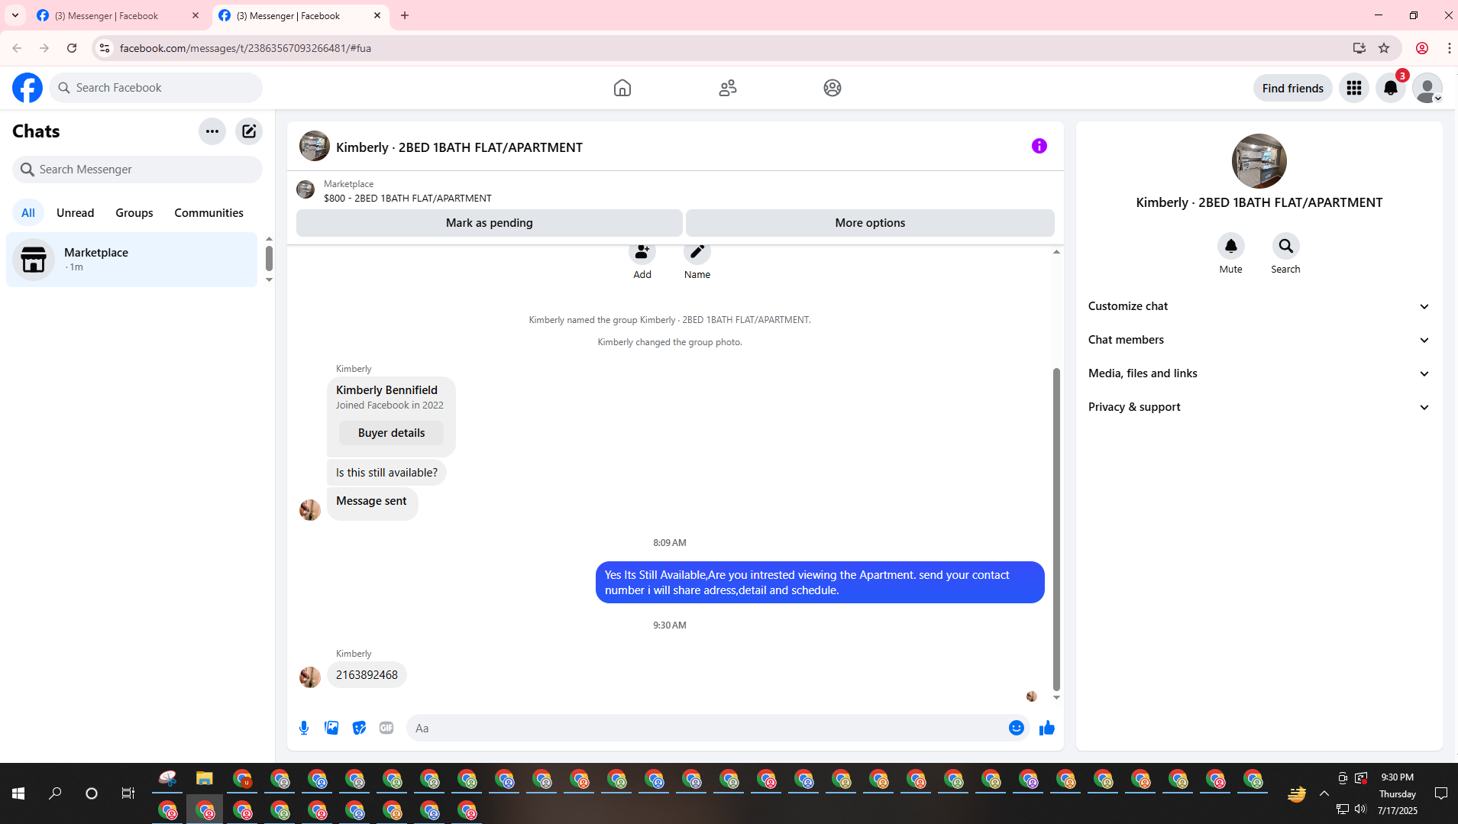Open the Marketplace chat thread

(132, 260)
